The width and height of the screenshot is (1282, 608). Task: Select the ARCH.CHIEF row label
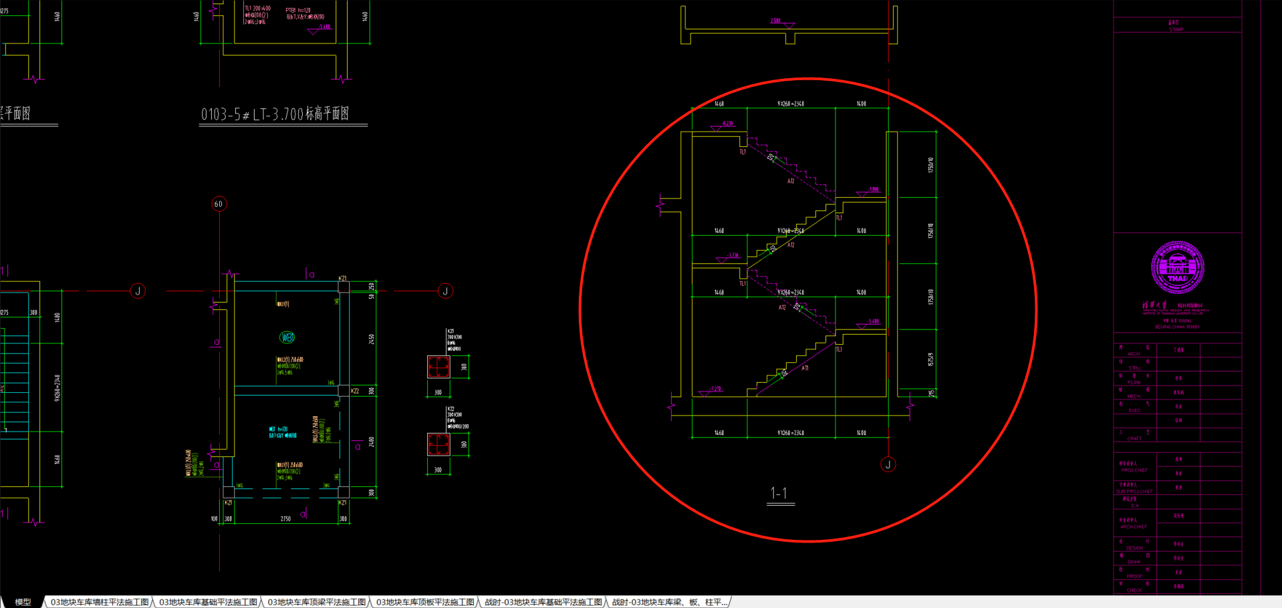tap(1134, 526)
